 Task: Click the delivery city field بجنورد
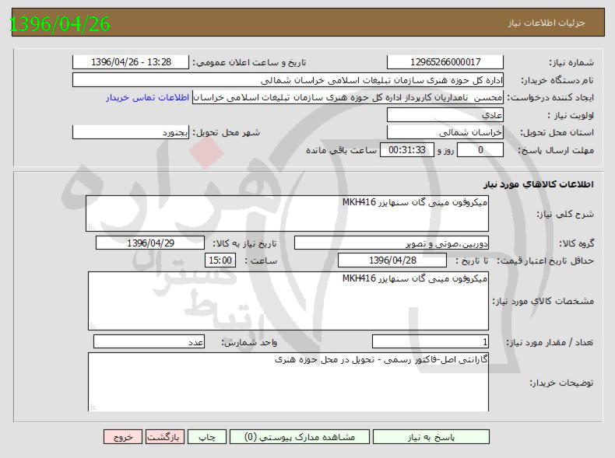point(131,132)
